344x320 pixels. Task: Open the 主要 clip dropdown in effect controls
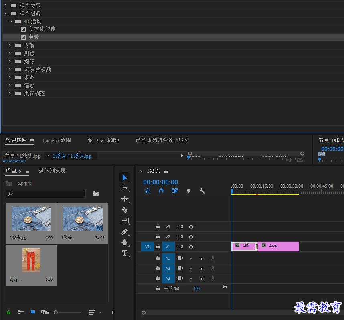pyautogui.click(x=47, y=156)
